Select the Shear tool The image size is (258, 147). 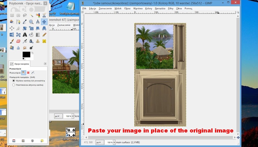click(x=38, y=28)
